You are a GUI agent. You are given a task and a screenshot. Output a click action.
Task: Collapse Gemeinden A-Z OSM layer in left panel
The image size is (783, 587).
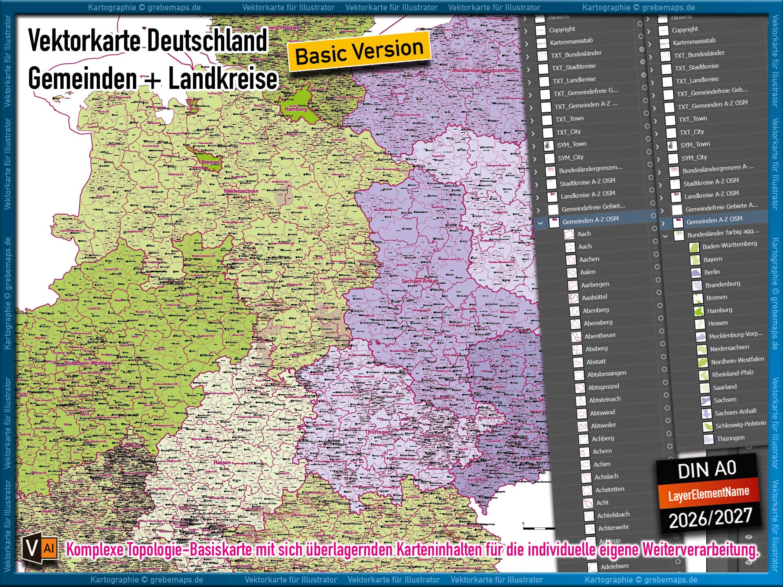[540, 223]
